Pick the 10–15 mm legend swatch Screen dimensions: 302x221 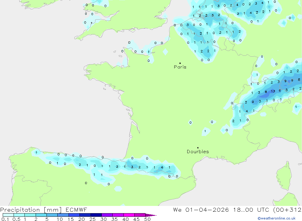coord(63,215)
